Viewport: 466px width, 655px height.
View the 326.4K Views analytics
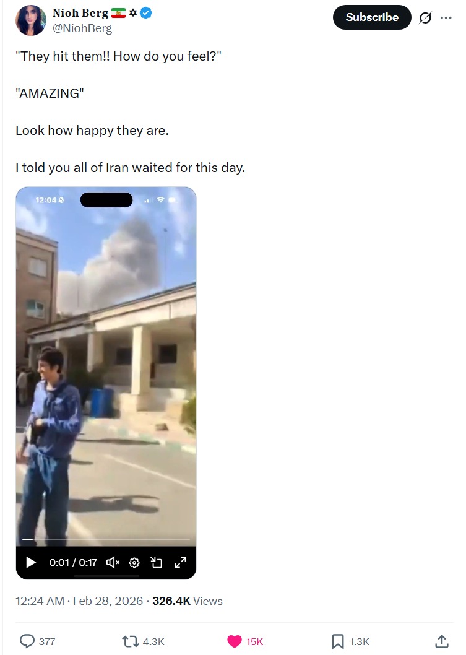pos(187,601)
